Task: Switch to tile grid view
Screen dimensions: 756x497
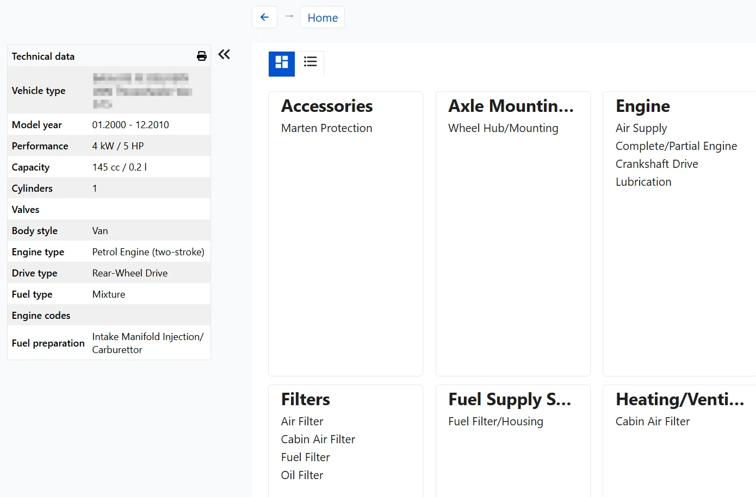Action: point(282,64)
